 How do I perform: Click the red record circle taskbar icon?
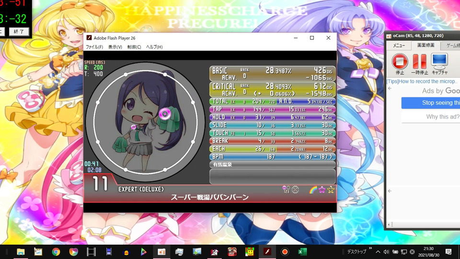pos(285,252)
